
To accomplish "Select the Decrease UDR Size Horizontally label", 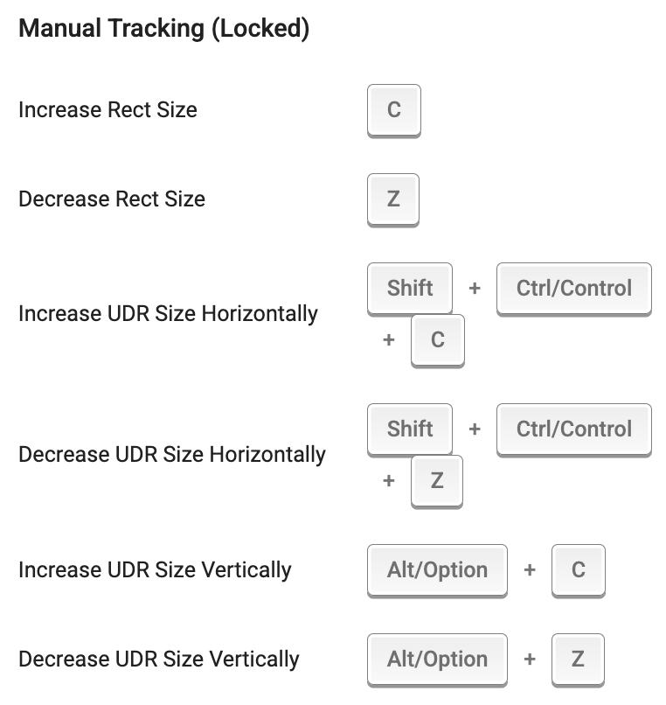I will [x=171, y=455].
